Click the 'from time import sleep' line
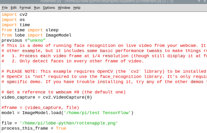The height and width of the screenshot is (133, 207). tap(30, 30)
